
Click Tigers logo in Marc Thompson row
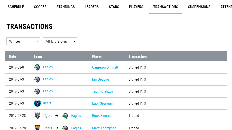pyautogui.click(x=38, y=128)
